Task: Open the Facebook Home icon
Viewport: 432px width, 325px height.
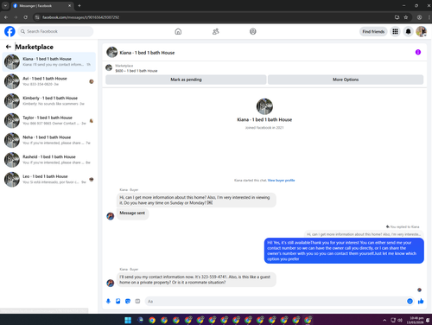Action: (178, 31)
